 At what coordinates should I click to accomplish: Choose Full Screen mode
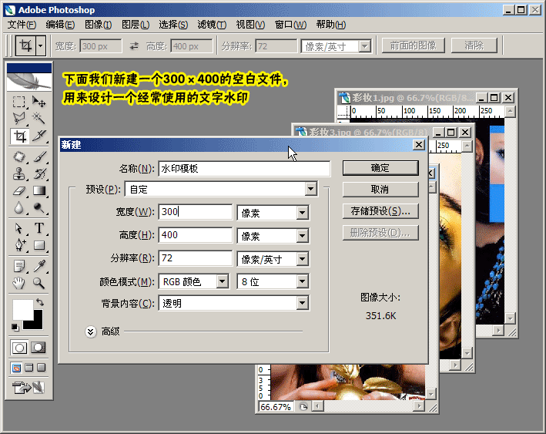[x=41, y=368]
